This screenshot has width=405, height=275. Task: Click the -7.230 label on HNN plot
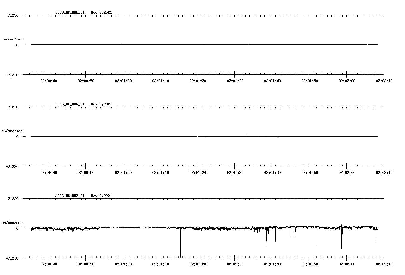(12, 166)
